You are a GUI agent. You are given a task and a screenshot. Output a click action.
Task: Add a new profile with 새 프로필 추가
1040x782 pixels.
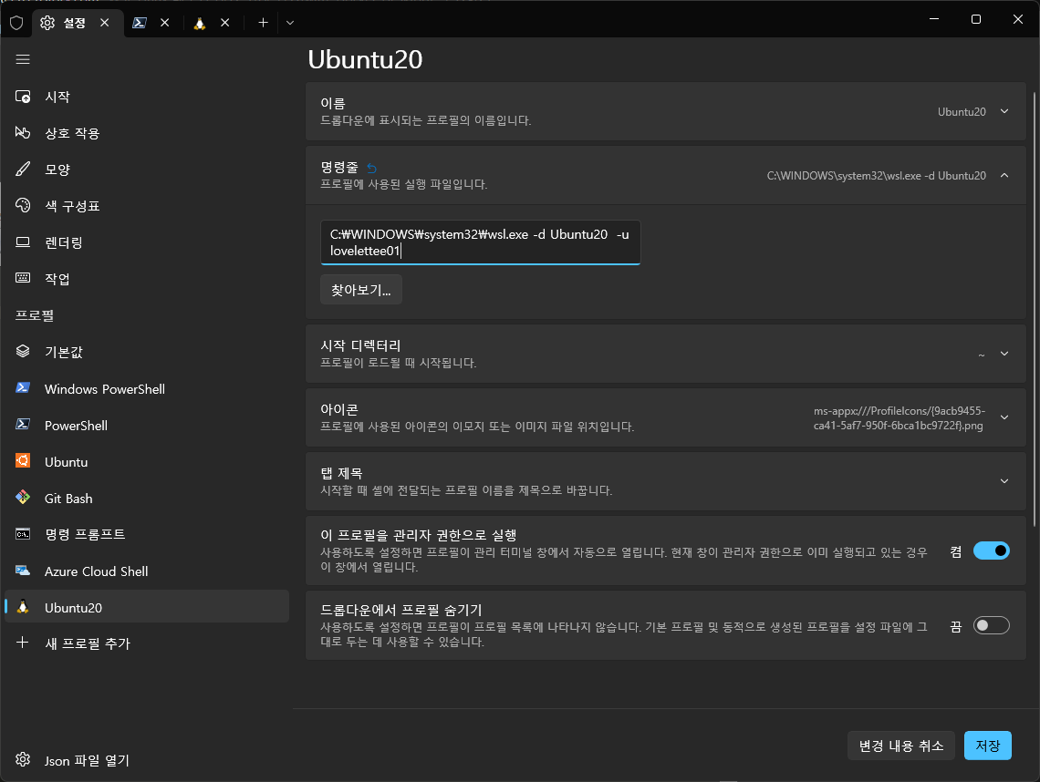tap(146, 643)
